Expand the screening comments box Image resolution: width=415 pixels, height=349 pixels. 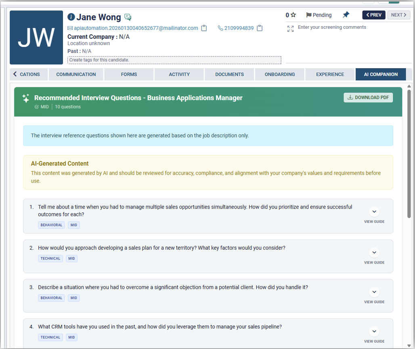(x=290, y=29)
